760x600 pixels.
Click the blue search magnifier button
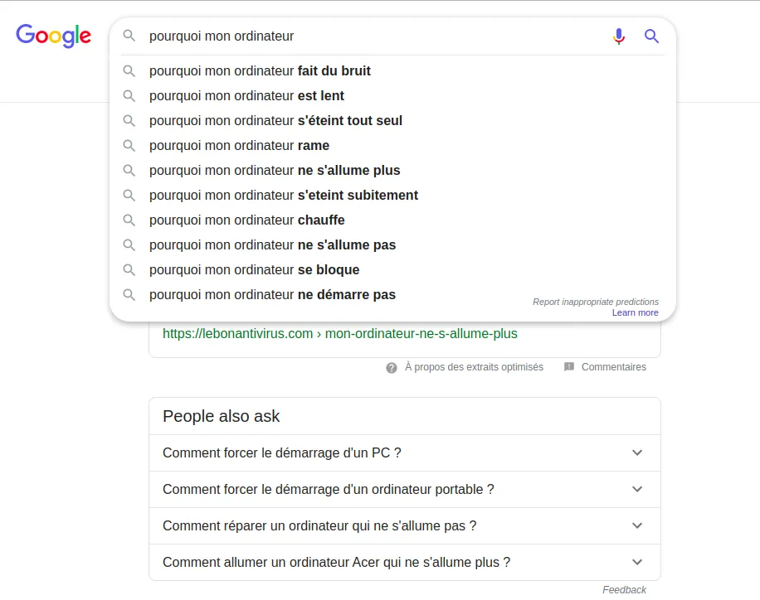pyautogui.click(x=651, y=36)
